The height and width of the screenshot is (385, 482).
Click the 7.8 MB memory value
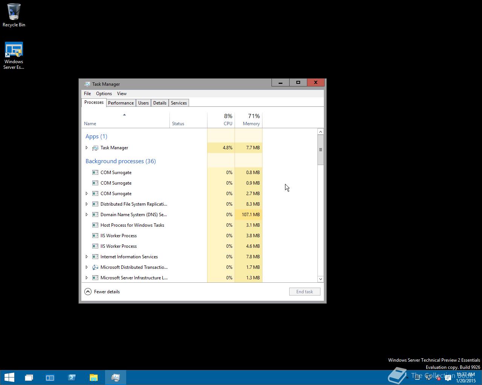click(253, 257)
